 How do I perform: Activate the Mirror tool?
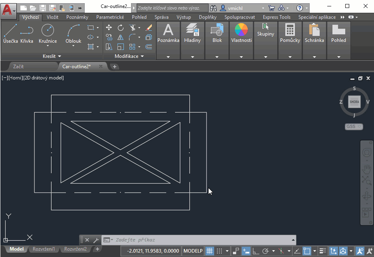[x=120, y=37]
